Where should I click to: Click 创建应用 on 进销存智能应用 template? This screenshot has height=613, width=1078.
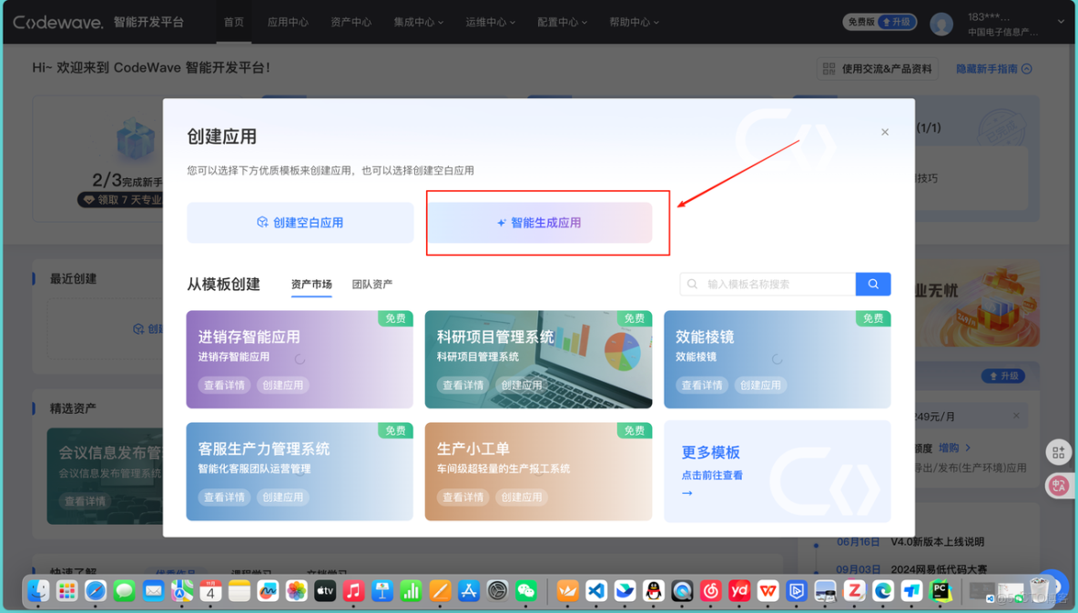(281, 385)
